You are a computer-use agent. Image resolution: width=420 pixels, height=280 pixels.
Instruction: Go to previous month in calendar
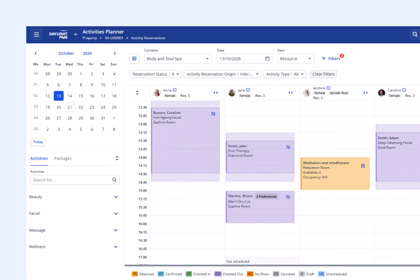pos(35,53)
